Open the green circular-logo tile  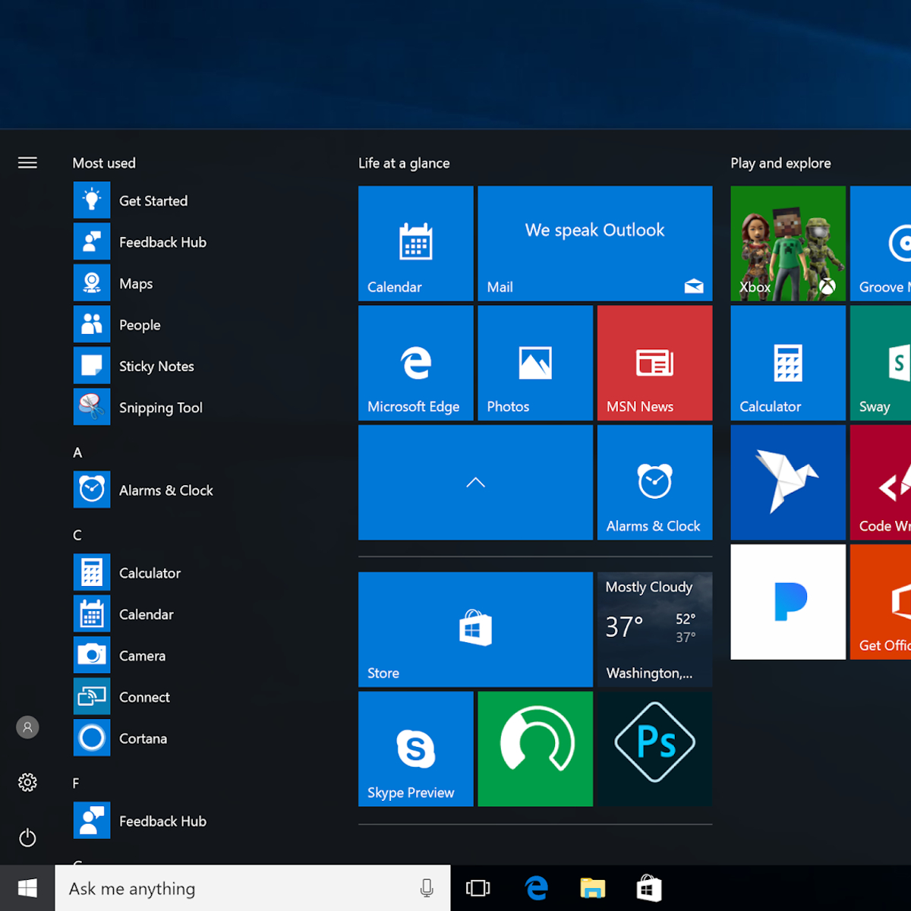point(535,749)
